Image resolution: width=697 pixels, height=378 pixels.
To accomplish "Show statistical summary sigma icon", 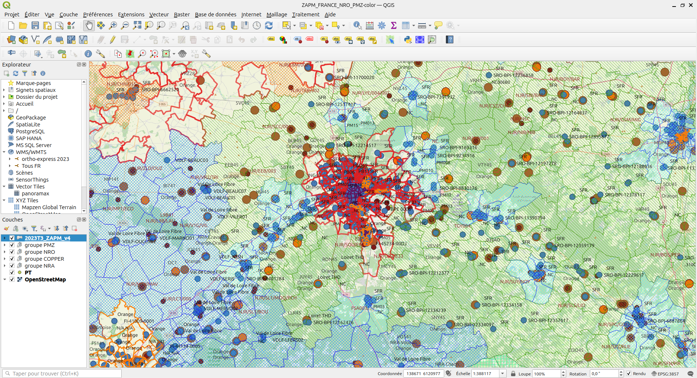I will 394,25.
